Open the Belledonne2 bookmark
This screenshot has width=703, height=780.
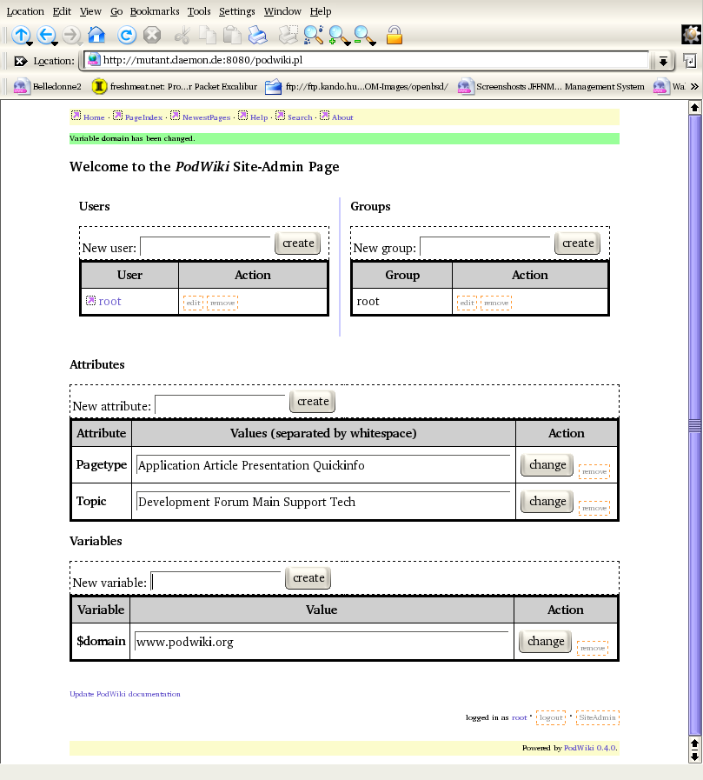pyautogui.click(x=47, y=87)
